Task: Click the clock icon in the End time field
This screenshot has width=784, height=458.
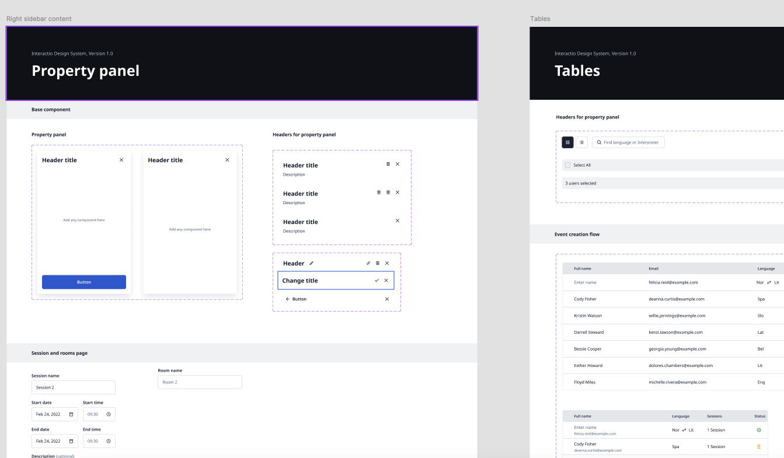Action: [109, 441]
